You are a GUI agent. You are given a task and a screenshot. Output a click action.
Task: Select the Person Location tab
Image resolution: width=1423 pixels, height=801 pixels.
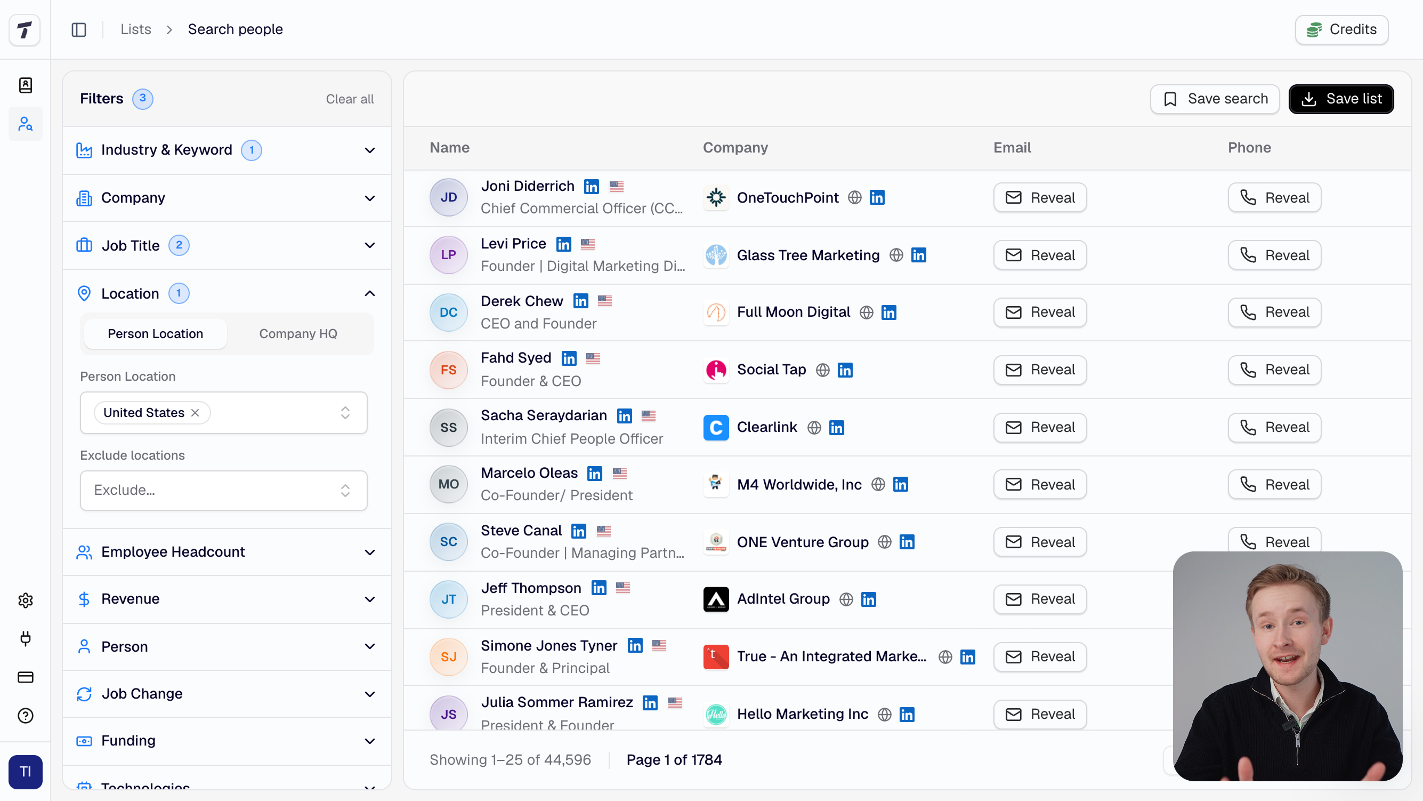click(155, 334)
